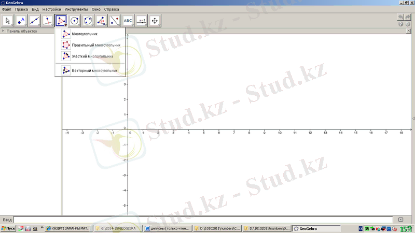Screen dimensions: 415x233
Task: Expand quick launch chevron in taskbar
Action: (42, 227)
